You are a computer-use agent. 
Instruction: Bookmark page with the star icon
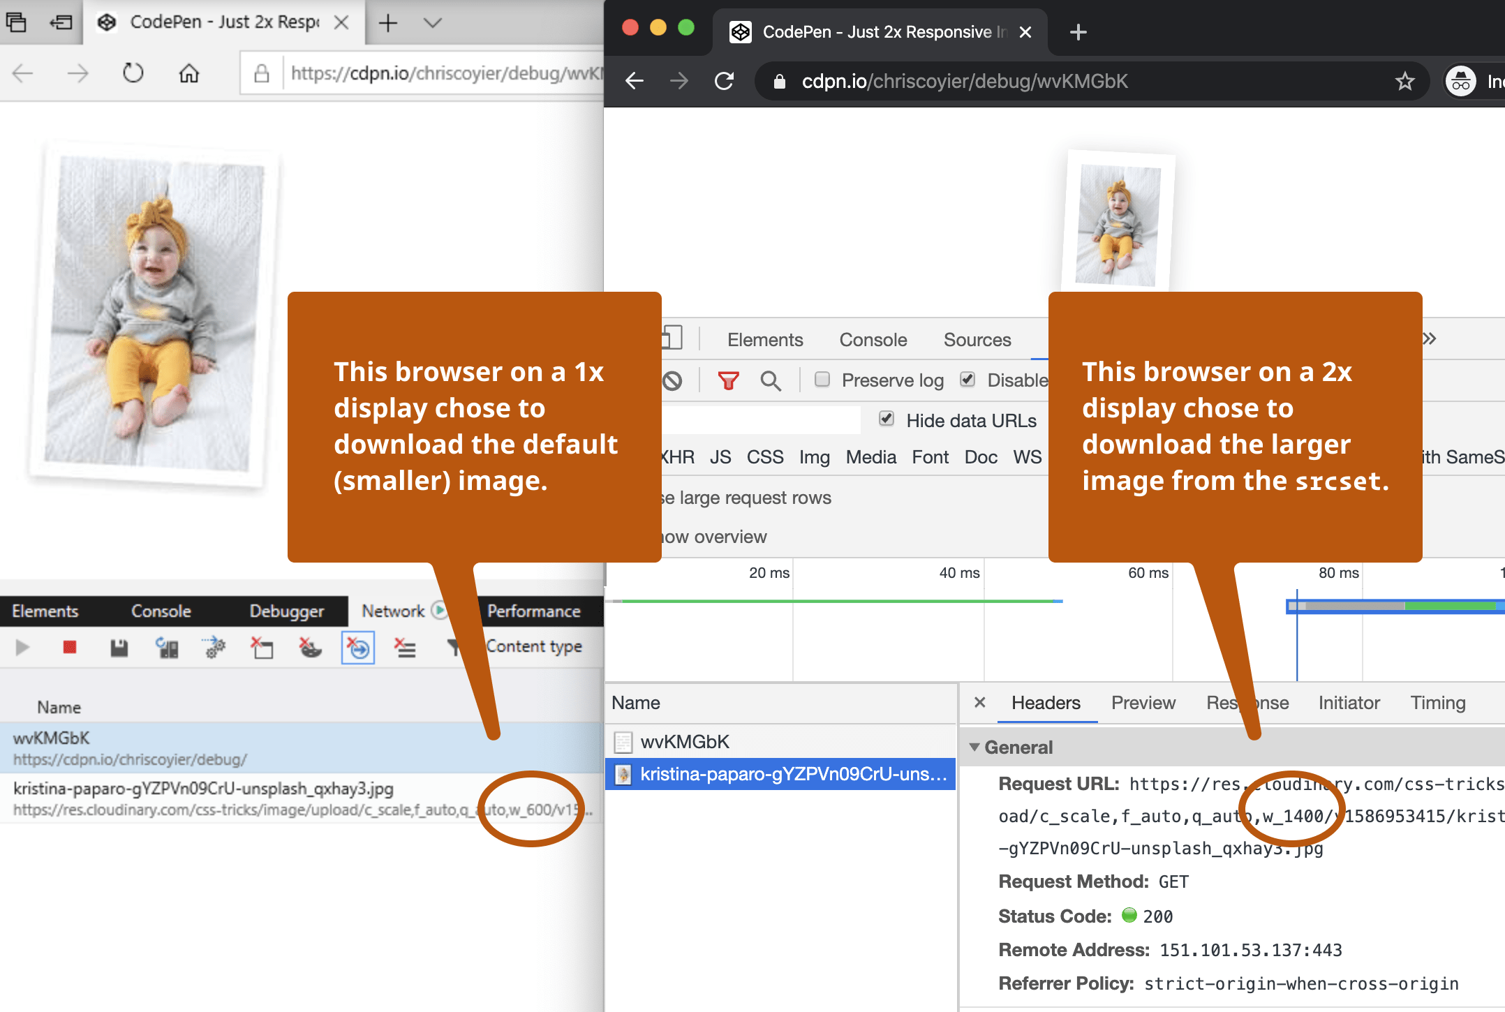(1404, 82)
